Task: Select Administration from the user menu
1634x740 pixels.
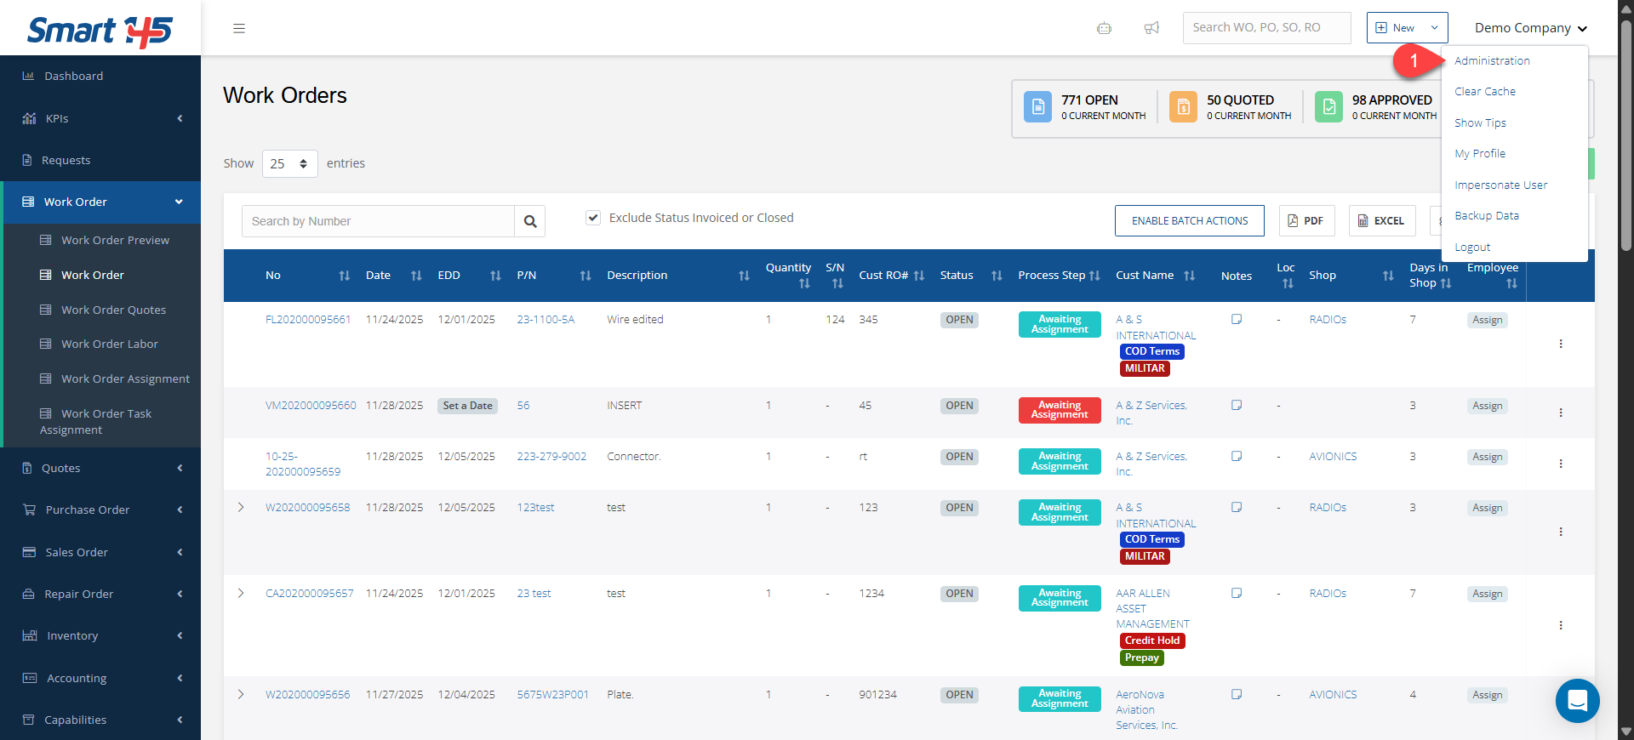Action: (x=1492, y=61)
